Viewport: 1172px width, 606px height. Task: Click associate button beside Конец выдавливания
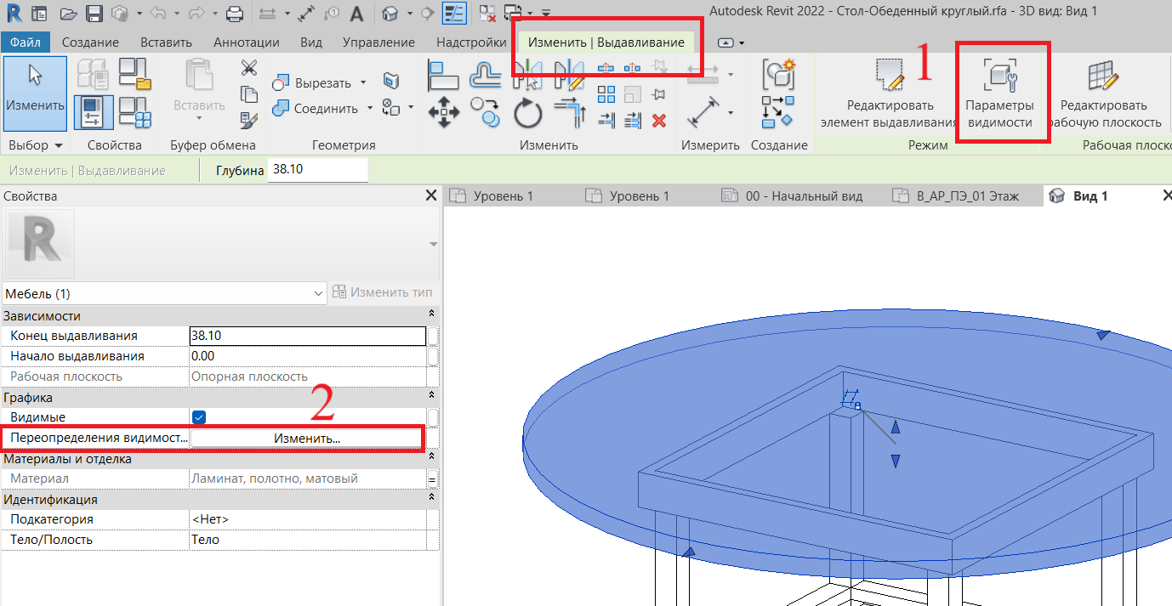point(432,336)
